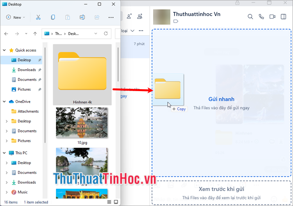The height and width of the screenshot is (206, 293).
Task: Switch Explorer to large thumbnails view icon
Action: [116, 202]
